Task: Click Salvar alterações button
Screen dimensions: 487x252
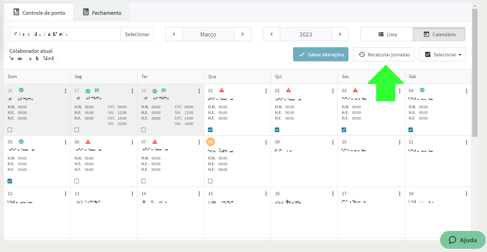Action: 321,54
